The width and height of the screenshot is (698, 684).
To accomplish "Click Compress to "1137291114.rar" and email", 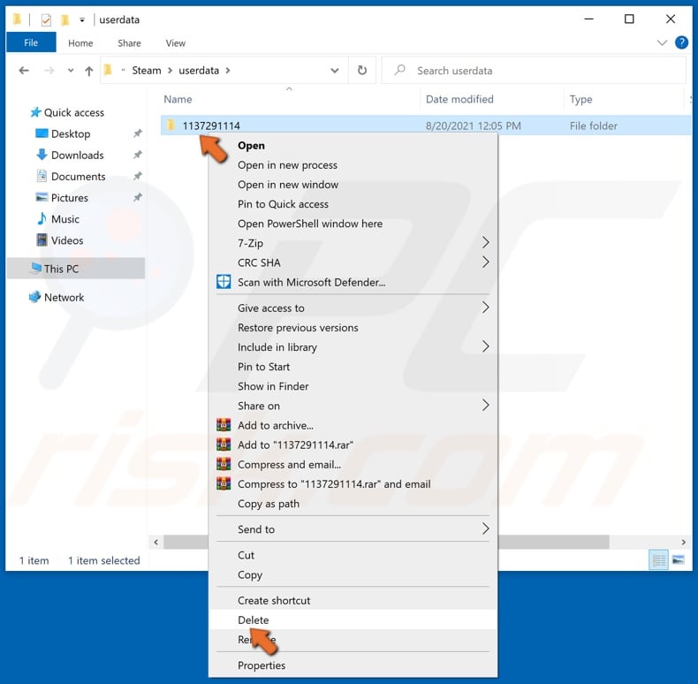I will coord(353,484).
